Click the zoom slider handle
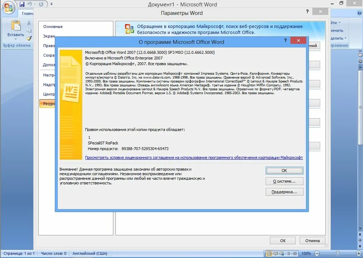The height and width of the screenshot is (258, 363). [x=338, y=253]
